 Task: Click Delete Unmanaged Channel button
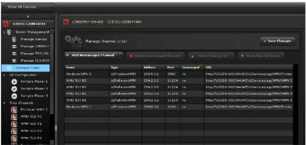pos(155,56)
